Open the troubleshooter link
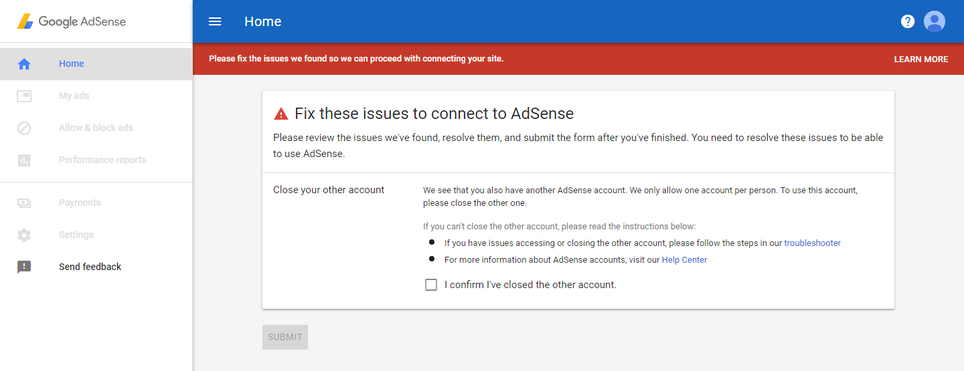Image resolution: width=964 pixels, height=371 pixels. pos(812,243)
